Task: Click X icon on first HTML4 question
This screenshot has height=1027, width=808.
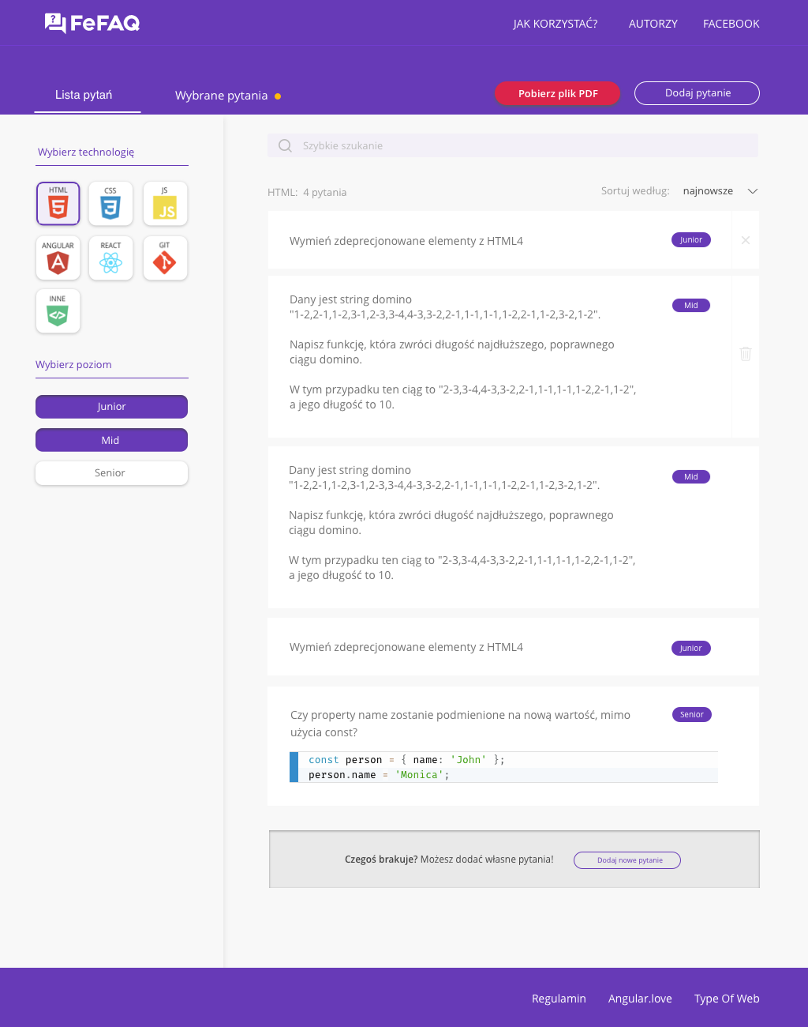Action: click(x=746, y=240)
